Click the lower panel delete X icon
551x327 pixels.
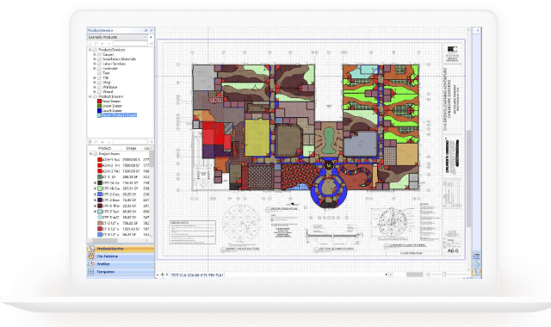click(x=96, y=141)
